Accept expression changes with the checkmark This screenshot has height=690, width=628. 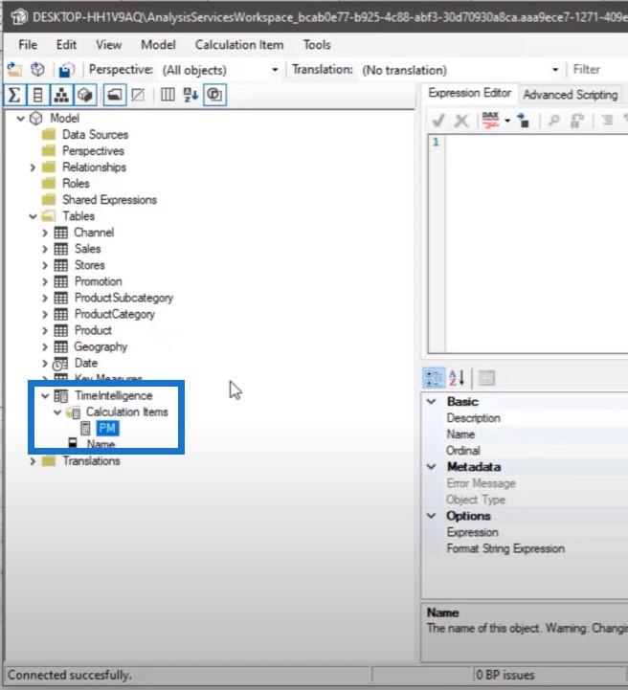438,121
